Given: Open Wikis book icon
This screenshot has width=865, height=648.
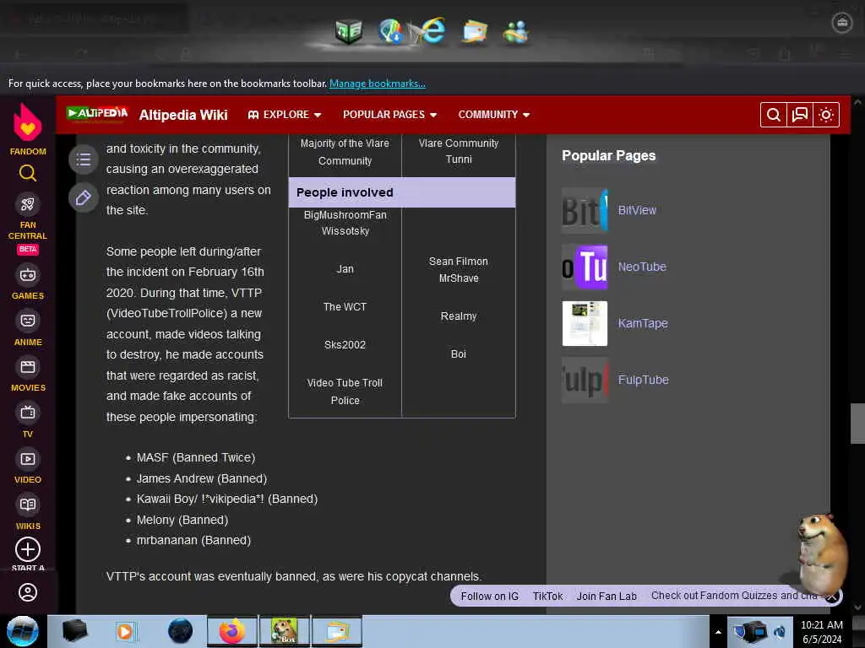Looking at the screenshot, I should [x=28, y=505].
